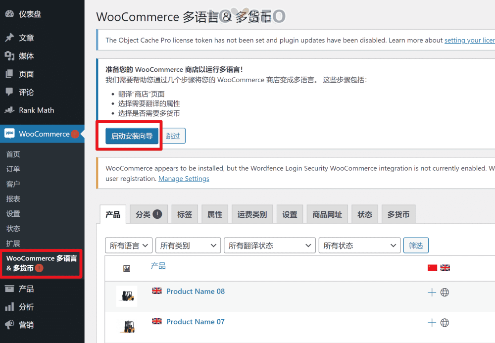The width and height of the screenshot is (495, 343).
Task: Switch to the 属性 tab
Action: tap(215, 214)
